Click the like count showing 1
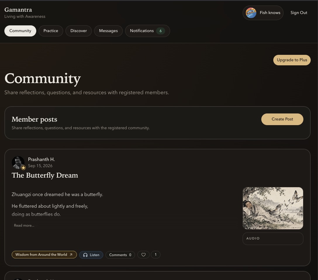This screenshot has height=280, width=318. pos(155,255)
